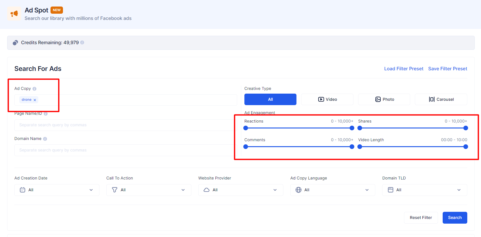Click the info icon next to Credits Remaining

click(82, 42)
